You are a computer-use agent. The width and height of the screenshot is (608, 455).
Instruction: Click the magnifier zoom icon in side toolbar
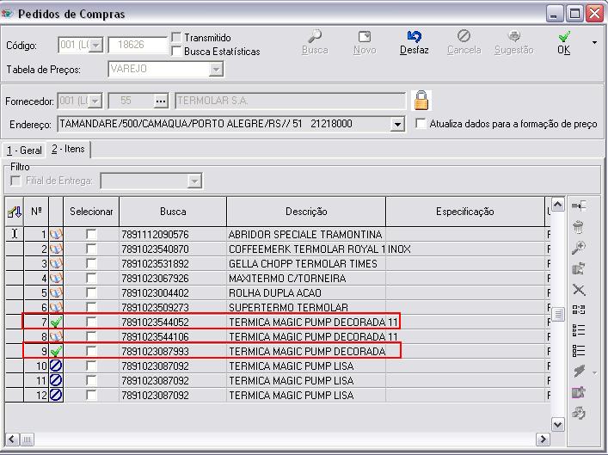(579, 248)
